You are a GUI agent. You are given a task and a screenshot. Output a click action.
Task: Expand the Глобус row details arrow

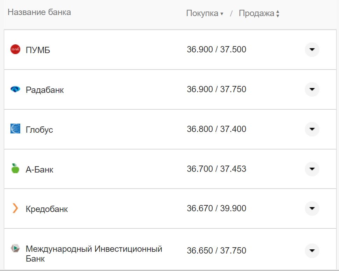click(312, 129)
